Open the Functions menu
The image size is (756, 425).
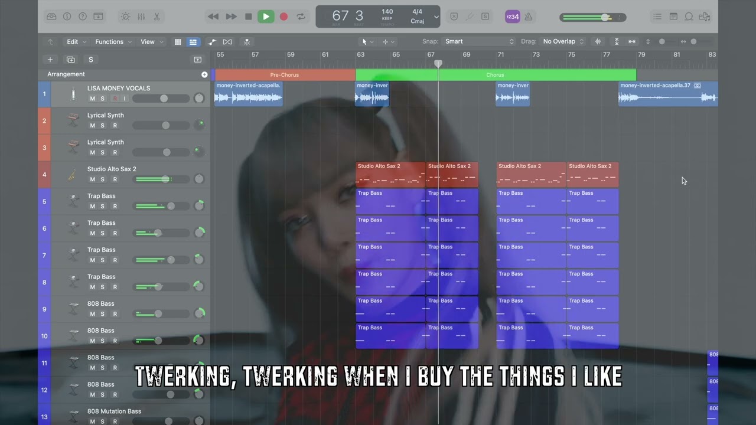(x=113, y=42)
